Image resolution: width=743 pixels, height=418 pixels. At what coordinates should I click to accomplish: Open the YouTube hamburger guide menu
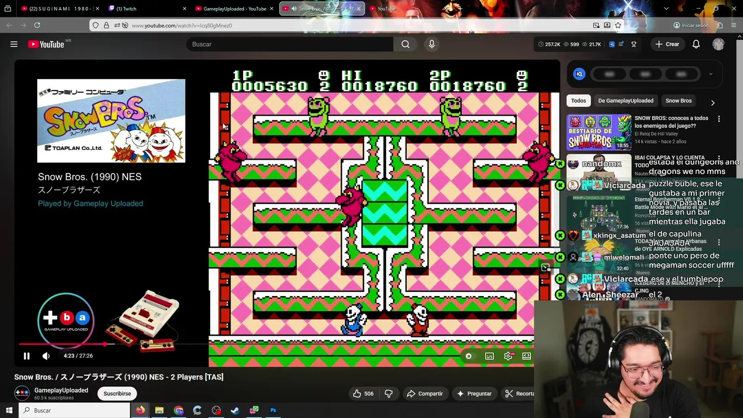tap(14, 44)
